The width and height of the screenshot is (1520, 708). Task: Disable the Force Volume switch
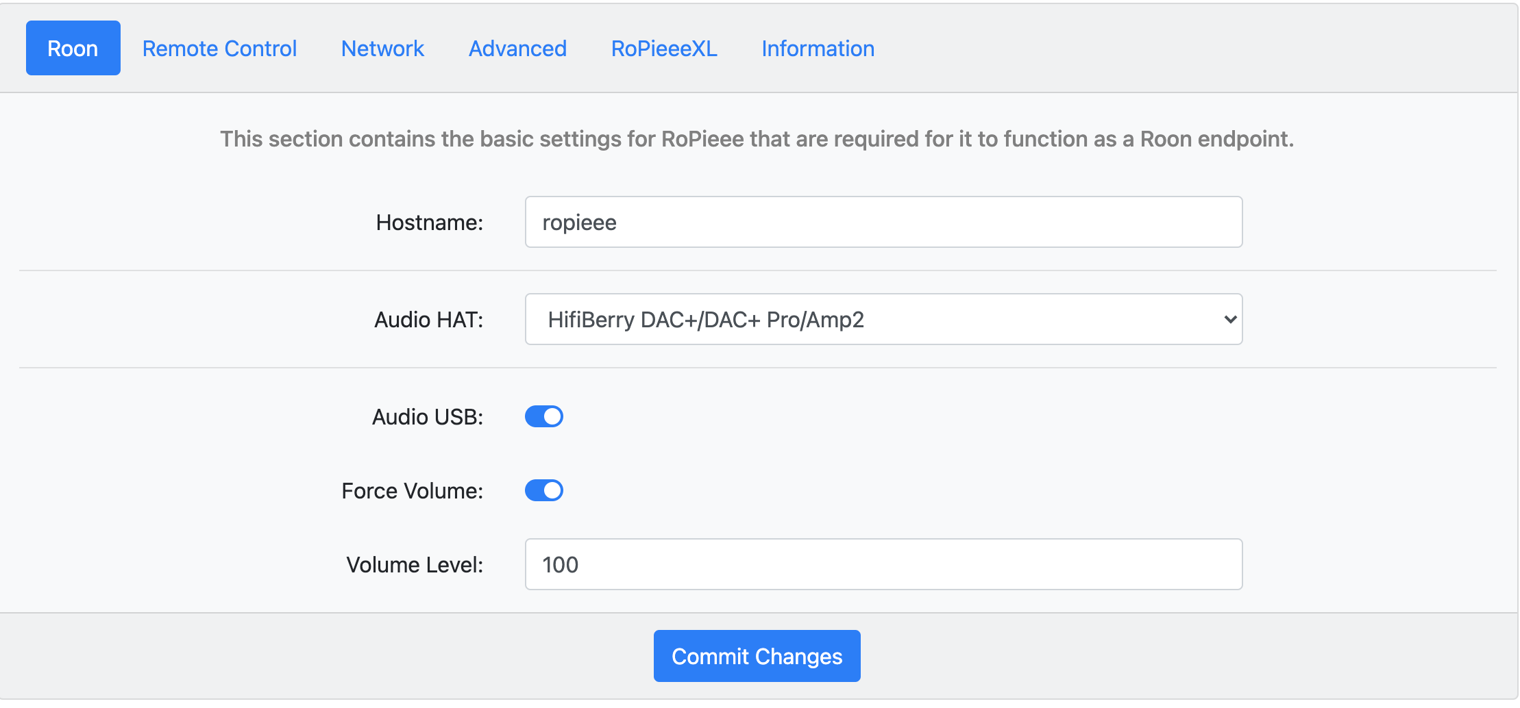click(x=544, y=490)
